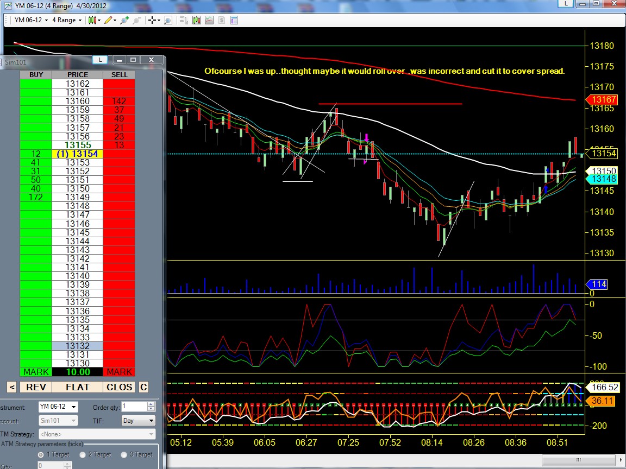Click the sell cell showing 49
The image size is (626, 469).
(119, 119)
